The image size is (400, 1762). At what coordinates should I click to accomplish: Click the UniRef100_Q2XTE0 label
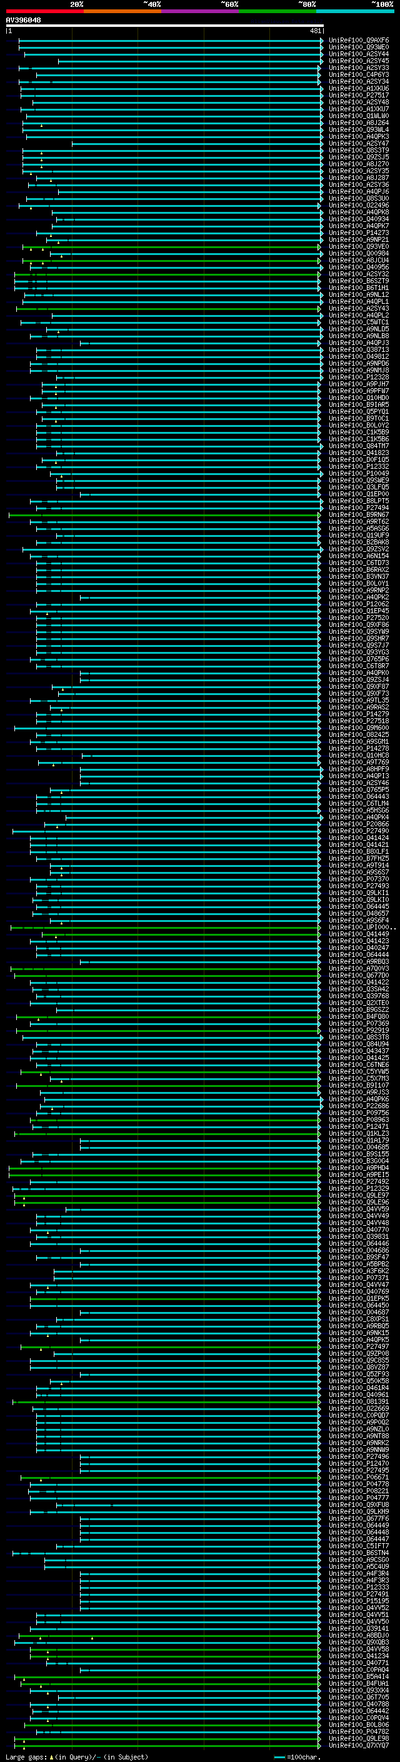tap(359, 1003)
